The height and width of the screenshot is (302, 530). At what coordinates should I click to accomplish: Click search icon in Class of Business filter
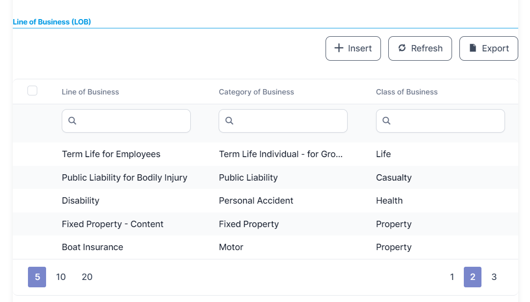(x=386, y=121)
